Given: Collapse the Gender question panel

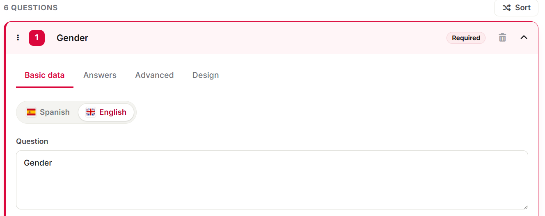Looking at the screenshot, I should 524,38.
